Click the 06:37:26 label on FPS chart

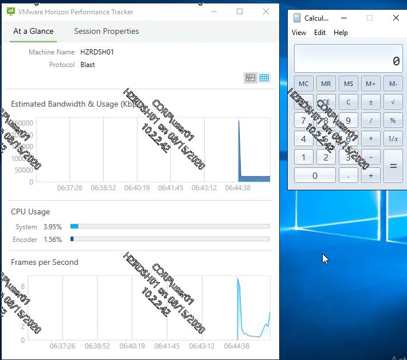click(x=62, y=346)
